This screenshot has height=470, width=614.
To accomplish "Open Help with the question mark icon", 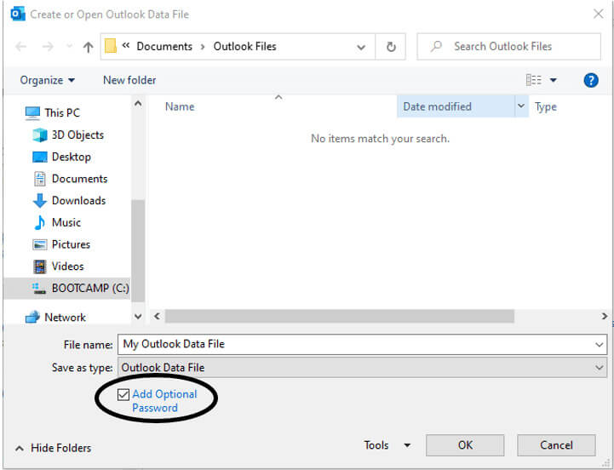I will (590, 80).
